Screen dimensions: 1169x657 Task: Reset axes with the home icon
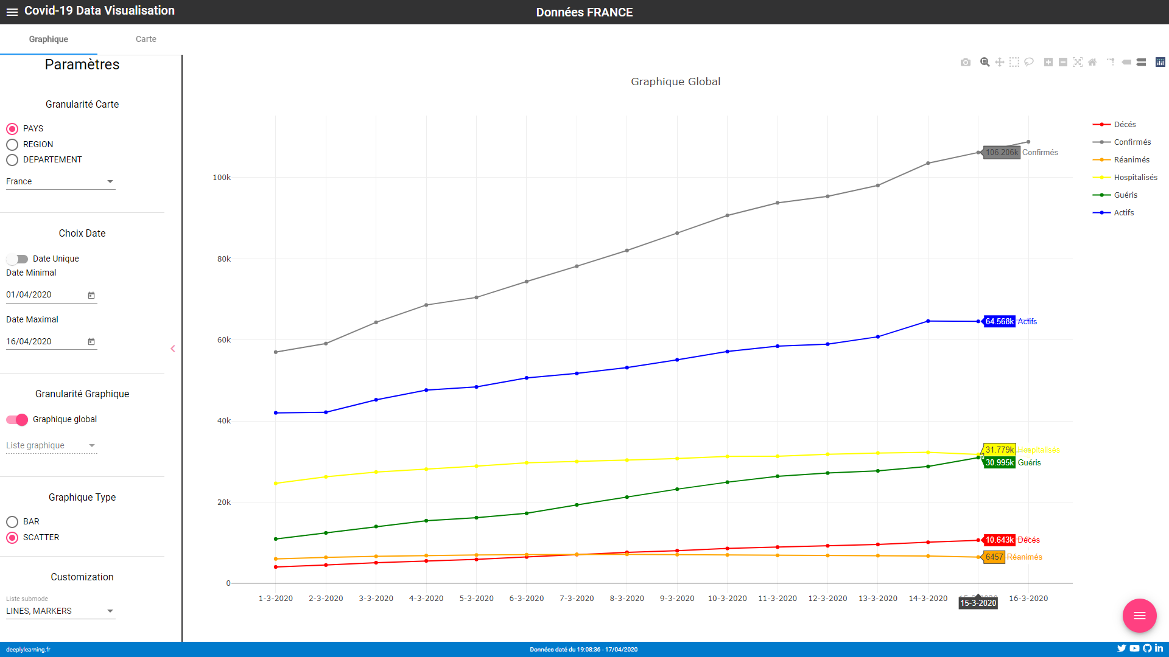click(x=1092, y=62)
